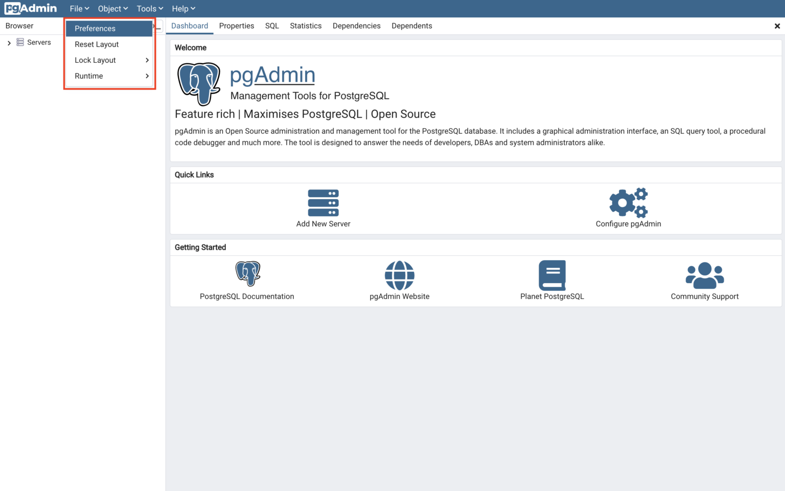Click the Quick Links section header

[194, 175]
